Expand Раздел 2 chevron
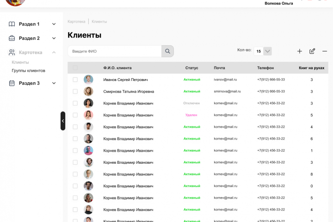This screenshot has height=222, width=333. (x=54, y=38)
